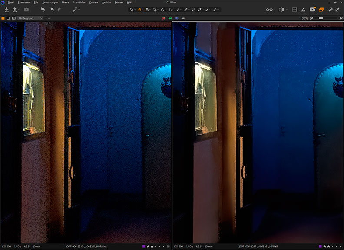
Task: Select the right HDR.tif image viewer
Action: [x=258, y=133]
